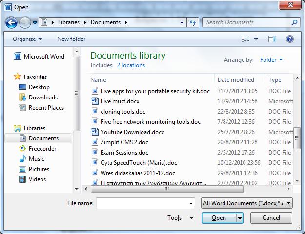305x234 pixels.
Task: Select Five free network monitoring tools.doc
Action: (150, 122)
